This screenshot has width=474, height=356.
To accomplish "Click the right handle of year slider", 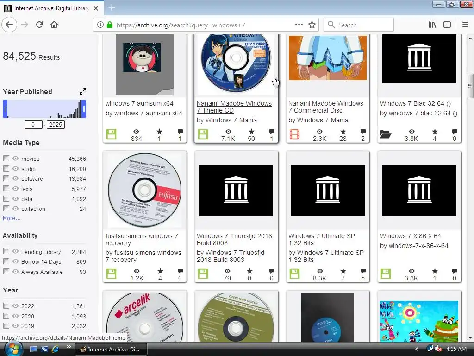I will pyautogui.click(x=84, y=109).
